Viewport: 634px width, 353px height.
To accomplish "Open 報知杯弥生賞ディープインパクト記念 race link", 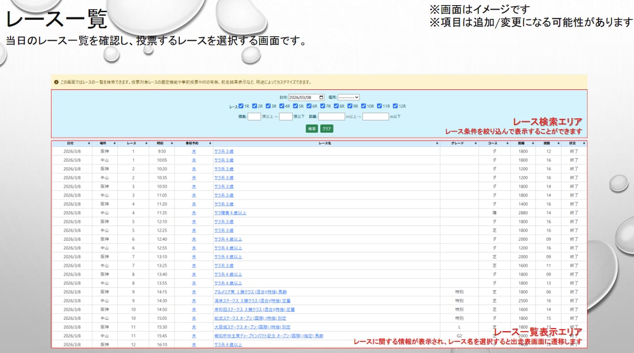I will (x=269, y=336).
